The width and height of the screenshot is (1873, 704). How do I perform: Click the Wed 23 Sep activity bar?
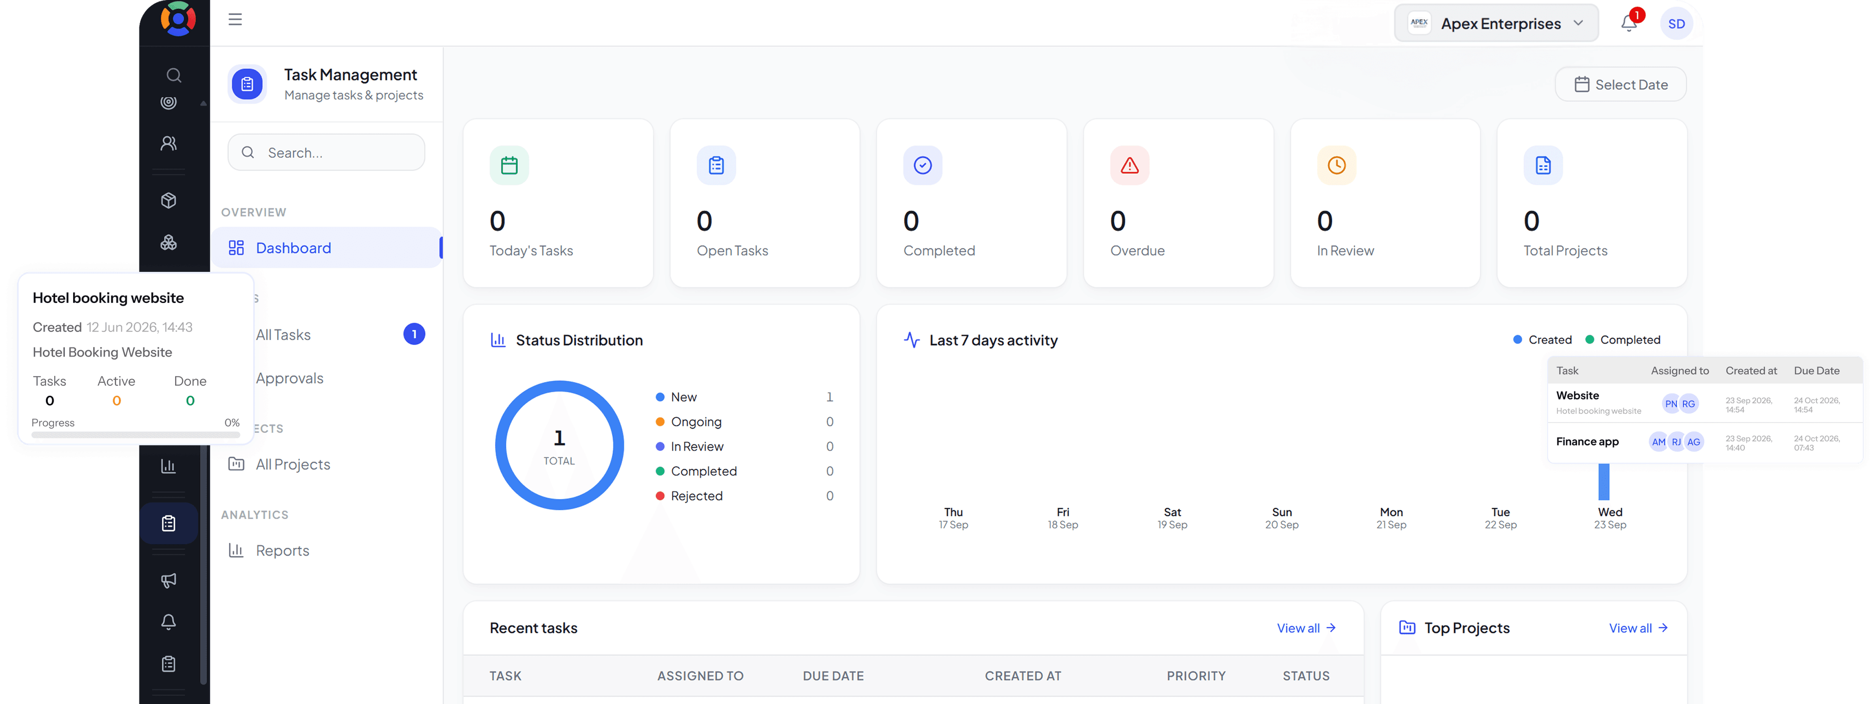tap(1604, 482)
